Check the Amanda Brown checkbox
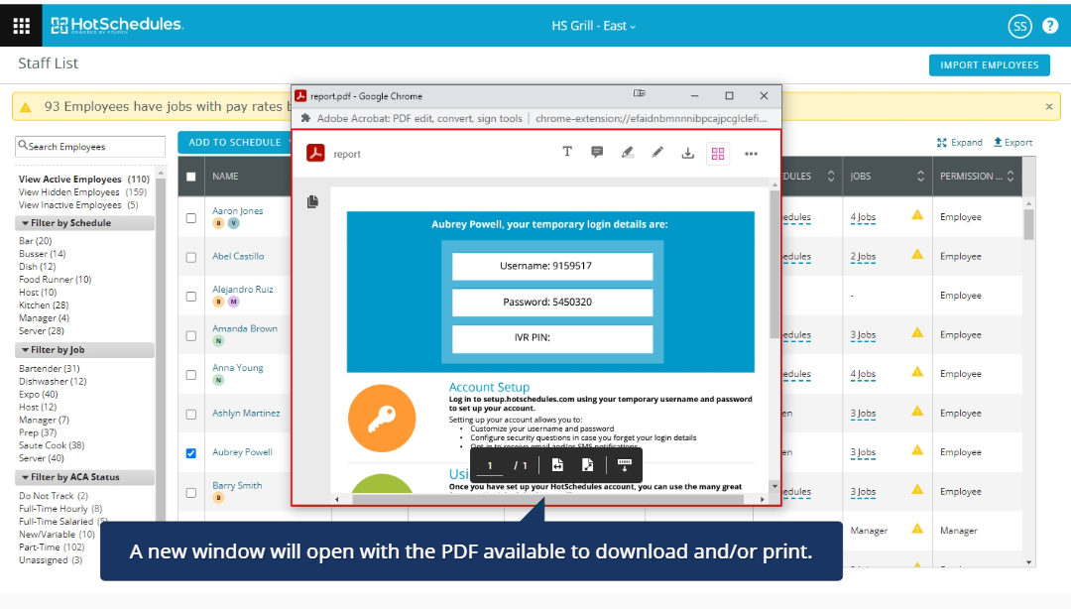Image resolution: width=1071 pixels, height=609 pixels. pos(191,336)
